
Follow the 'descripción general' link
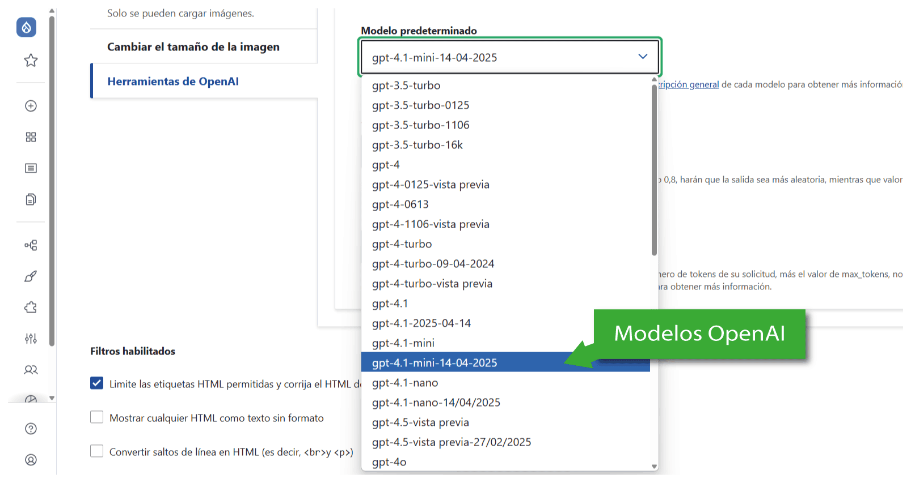pos(688,84)
